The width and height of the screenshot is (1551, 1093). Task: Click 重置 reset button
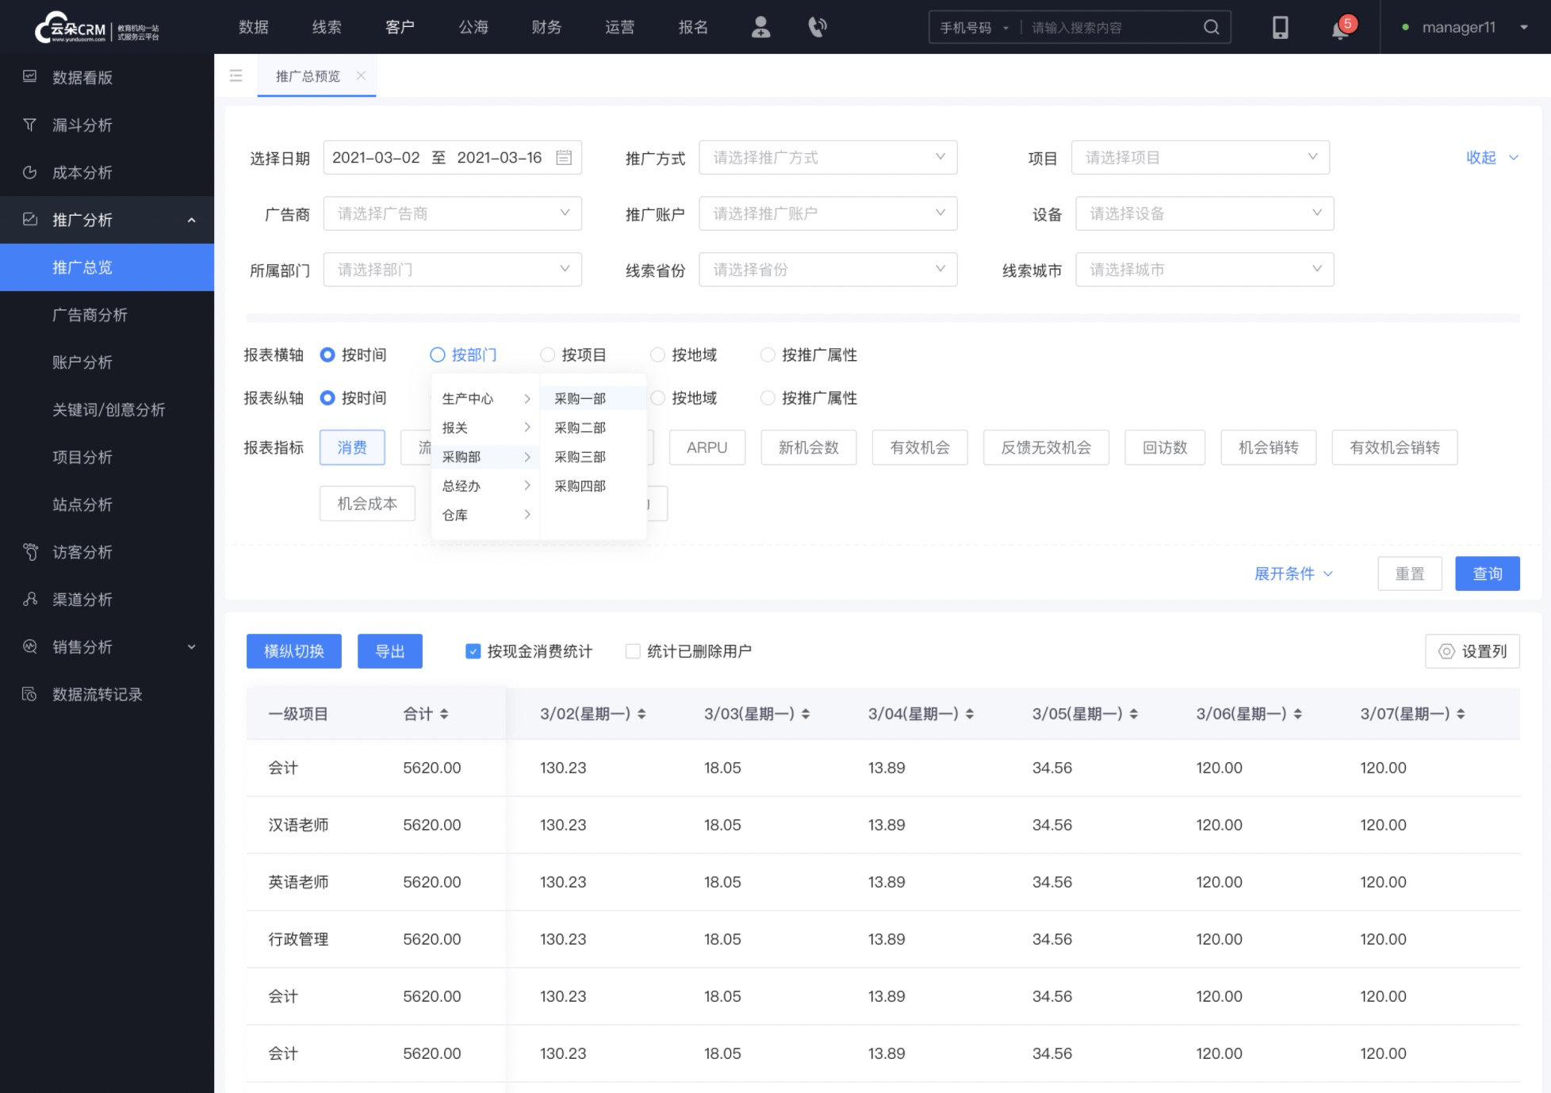1411,573
